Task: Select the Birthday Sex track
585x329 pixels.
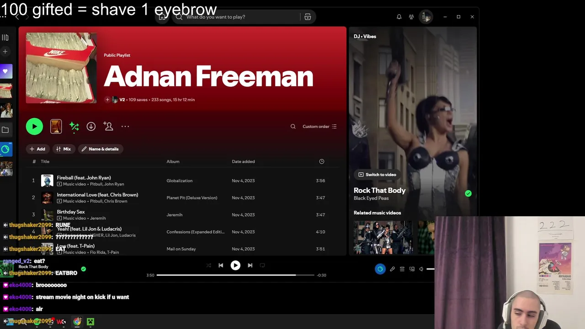Action: 183,215
